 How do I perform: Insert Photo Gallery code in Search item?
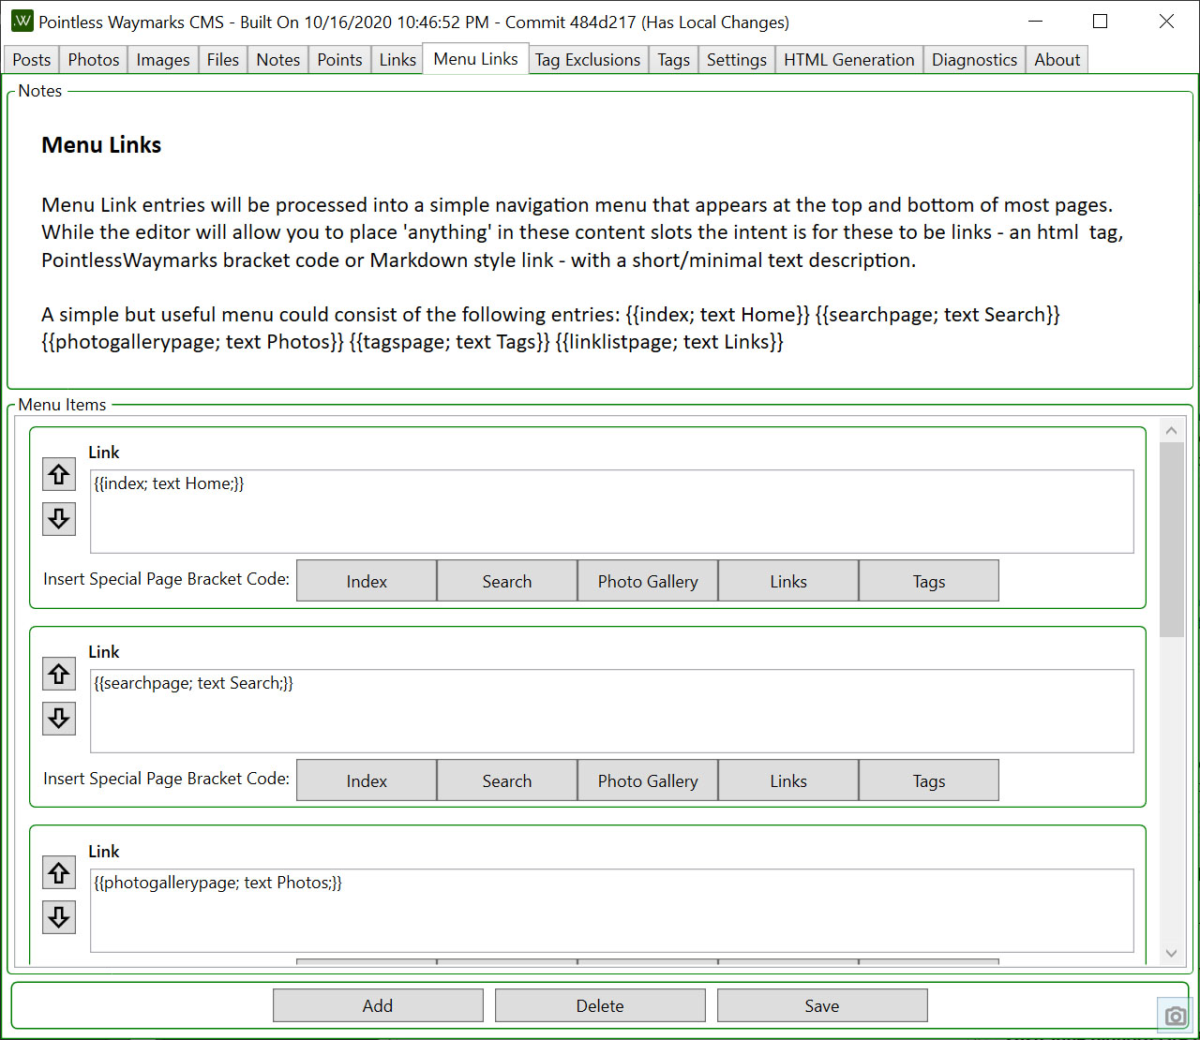pos(648,780)
